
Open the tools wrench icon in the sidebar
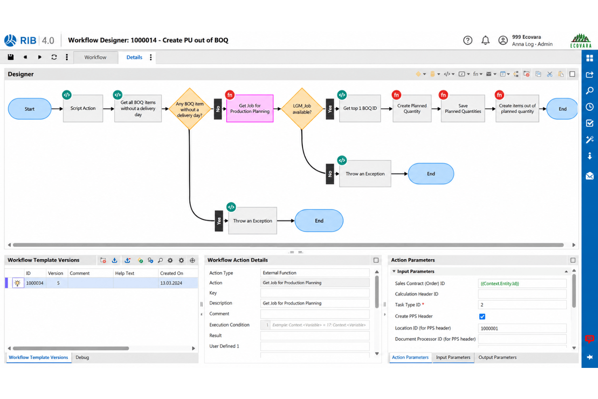coord(590,139)
